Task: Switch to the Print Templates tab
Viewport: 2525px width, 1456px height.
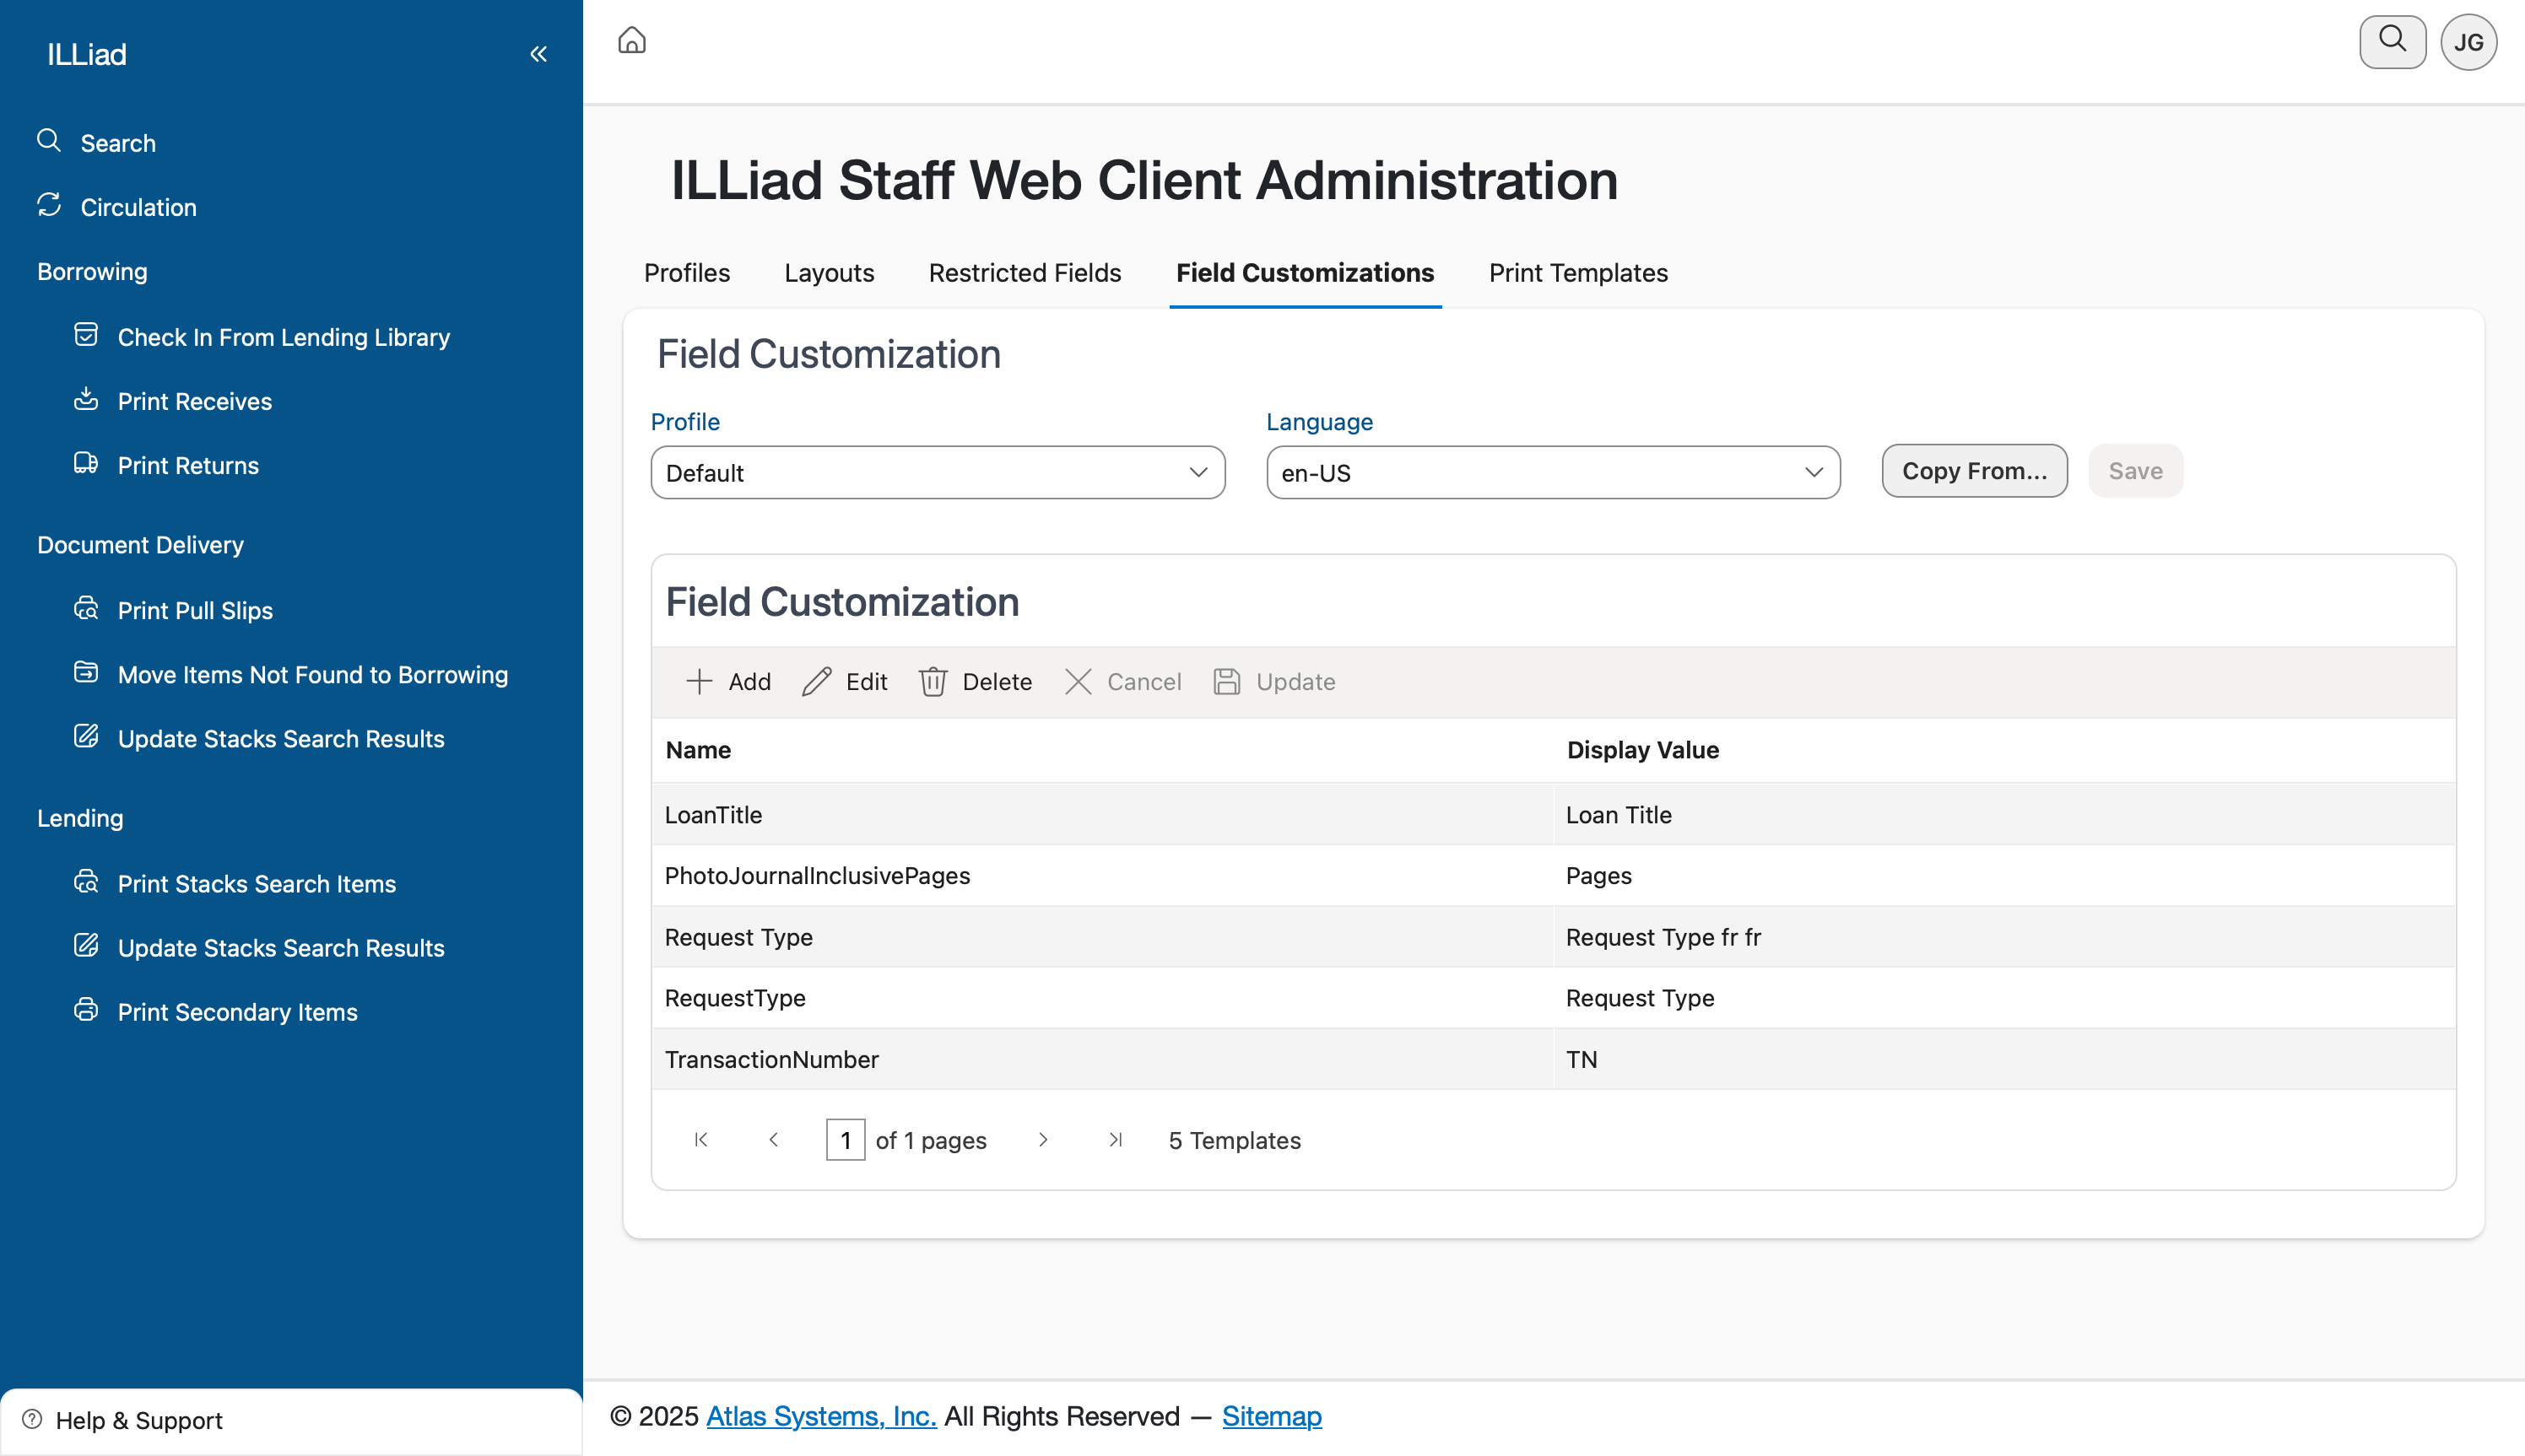Action: point(1577,273)
